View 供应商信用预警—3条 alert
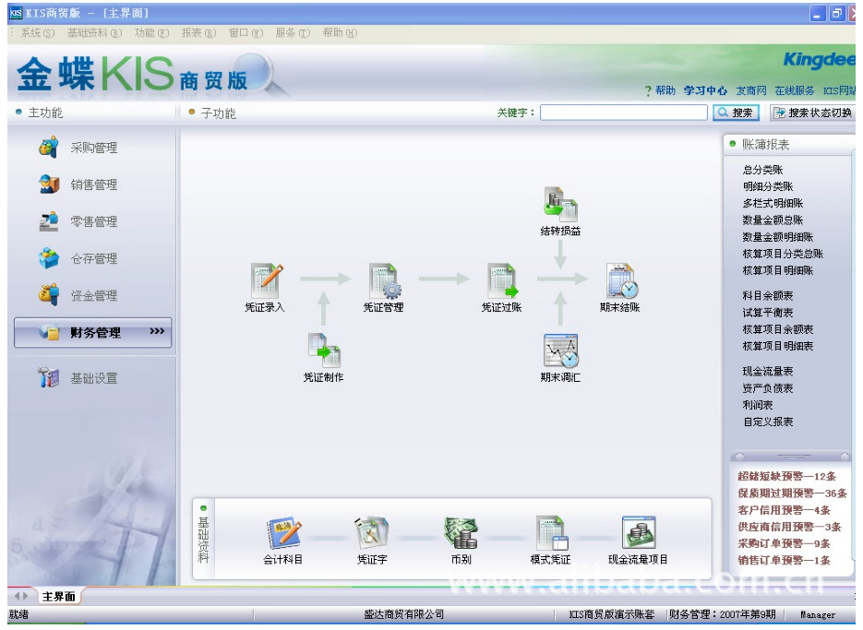 tap(788, 527)
